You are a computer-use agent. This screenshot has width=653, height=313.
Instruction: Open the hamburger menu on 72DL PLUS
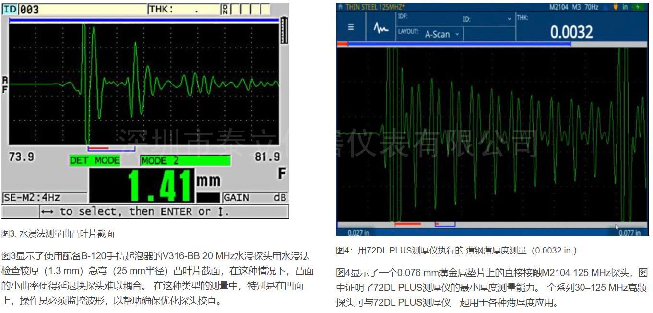[351, 27]
